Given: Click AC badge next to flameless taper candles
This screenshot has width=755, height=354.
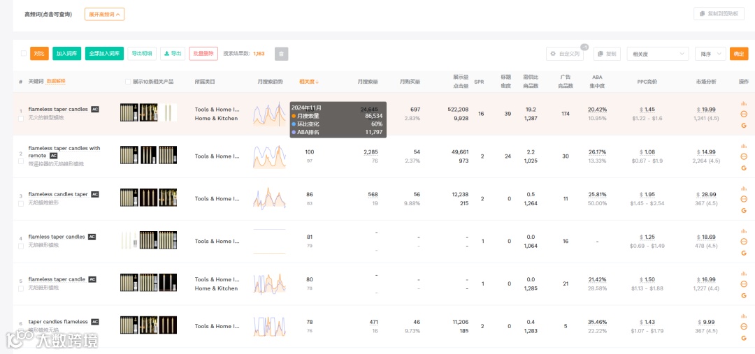Looking at the screenshot, I should pos(95,109).
